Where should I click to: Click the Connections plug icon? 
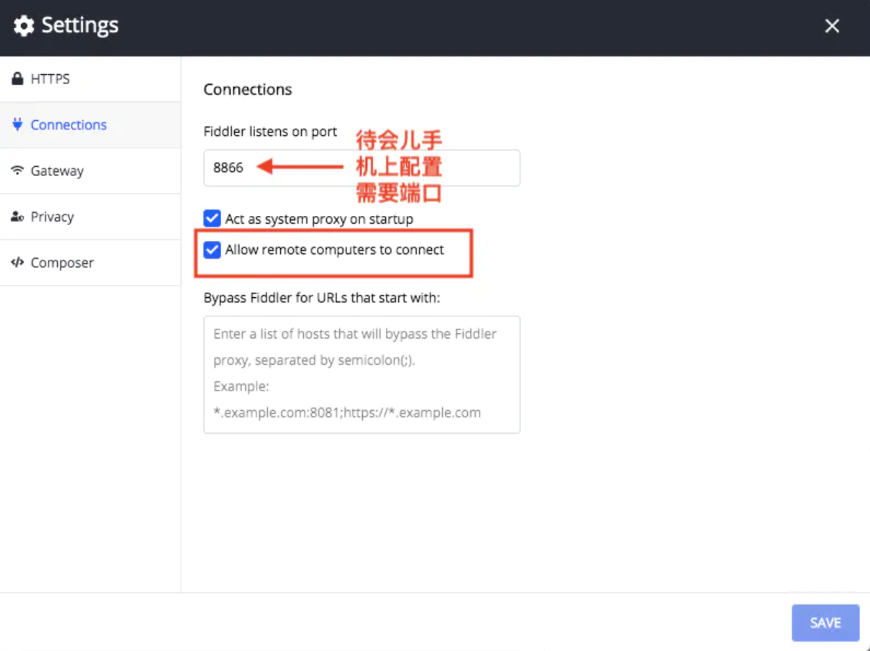pos(18,124)
